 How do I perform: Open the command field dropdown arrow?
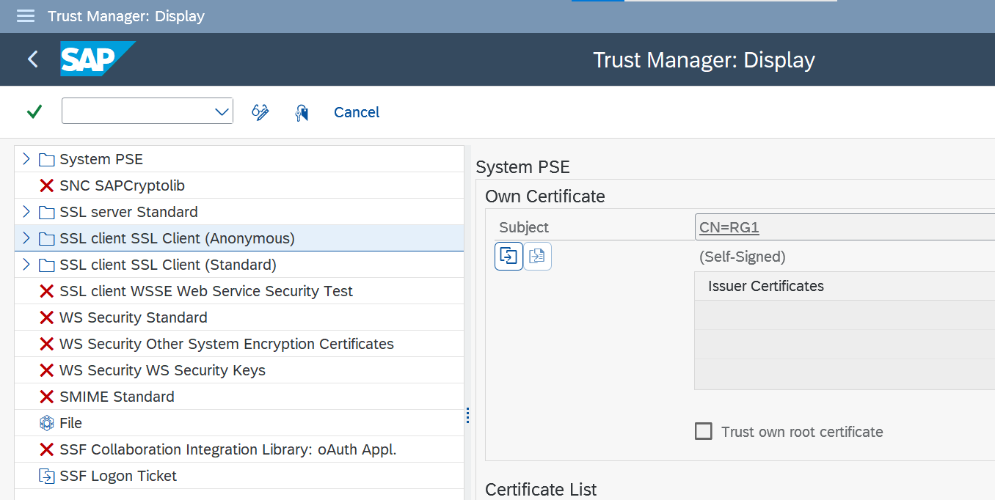tap(222, 112)
